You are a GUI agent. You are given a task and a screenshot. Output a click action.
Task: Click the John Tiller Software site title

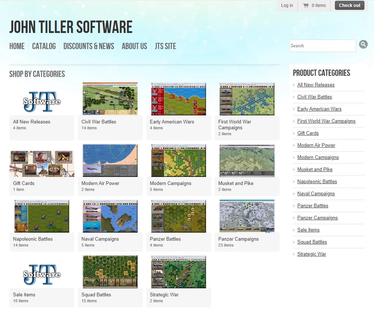pyautogui.click(x=71, y=27)
